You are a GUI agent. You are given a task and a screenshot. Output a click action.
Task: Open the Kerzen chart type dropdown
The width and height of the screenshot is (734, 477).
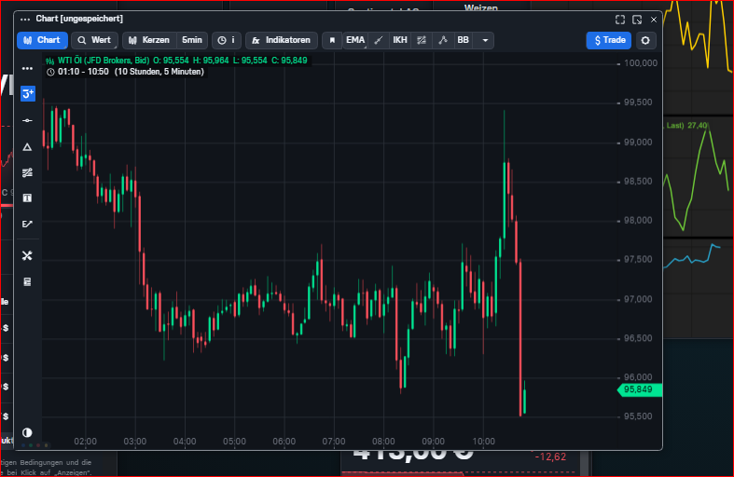pos(149,40)
